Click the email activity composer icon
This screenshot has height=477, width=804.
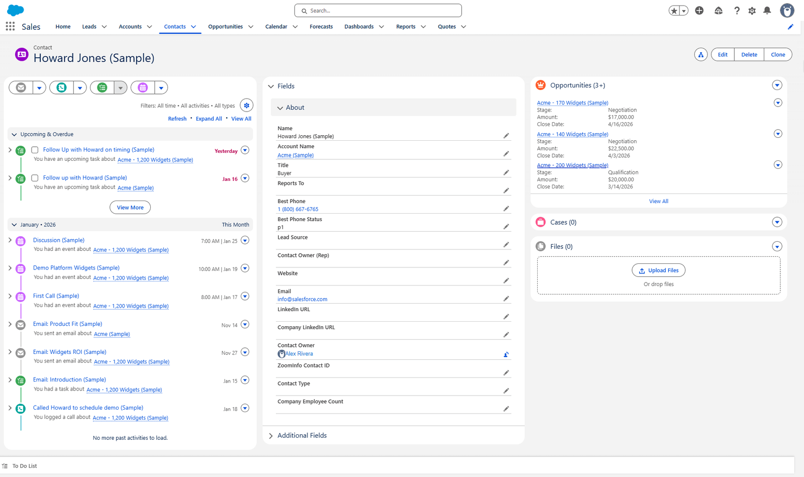click(x=21, y=87)
